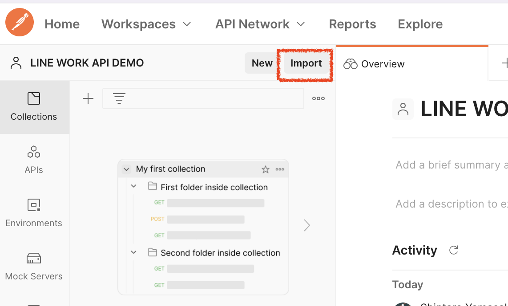Viewport: 508px width, 306px height.
Task: Open the Workspaces dropdown
Action: [147, 24]
